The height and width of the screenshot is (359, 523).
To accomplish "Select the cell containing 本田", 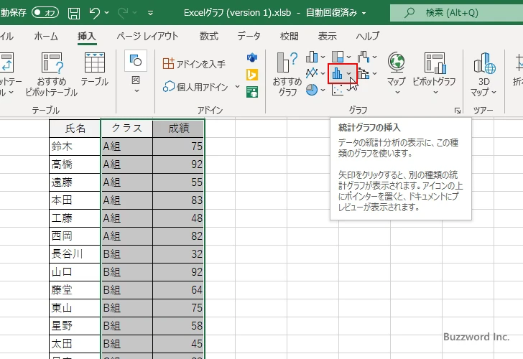I will (75, 200).
